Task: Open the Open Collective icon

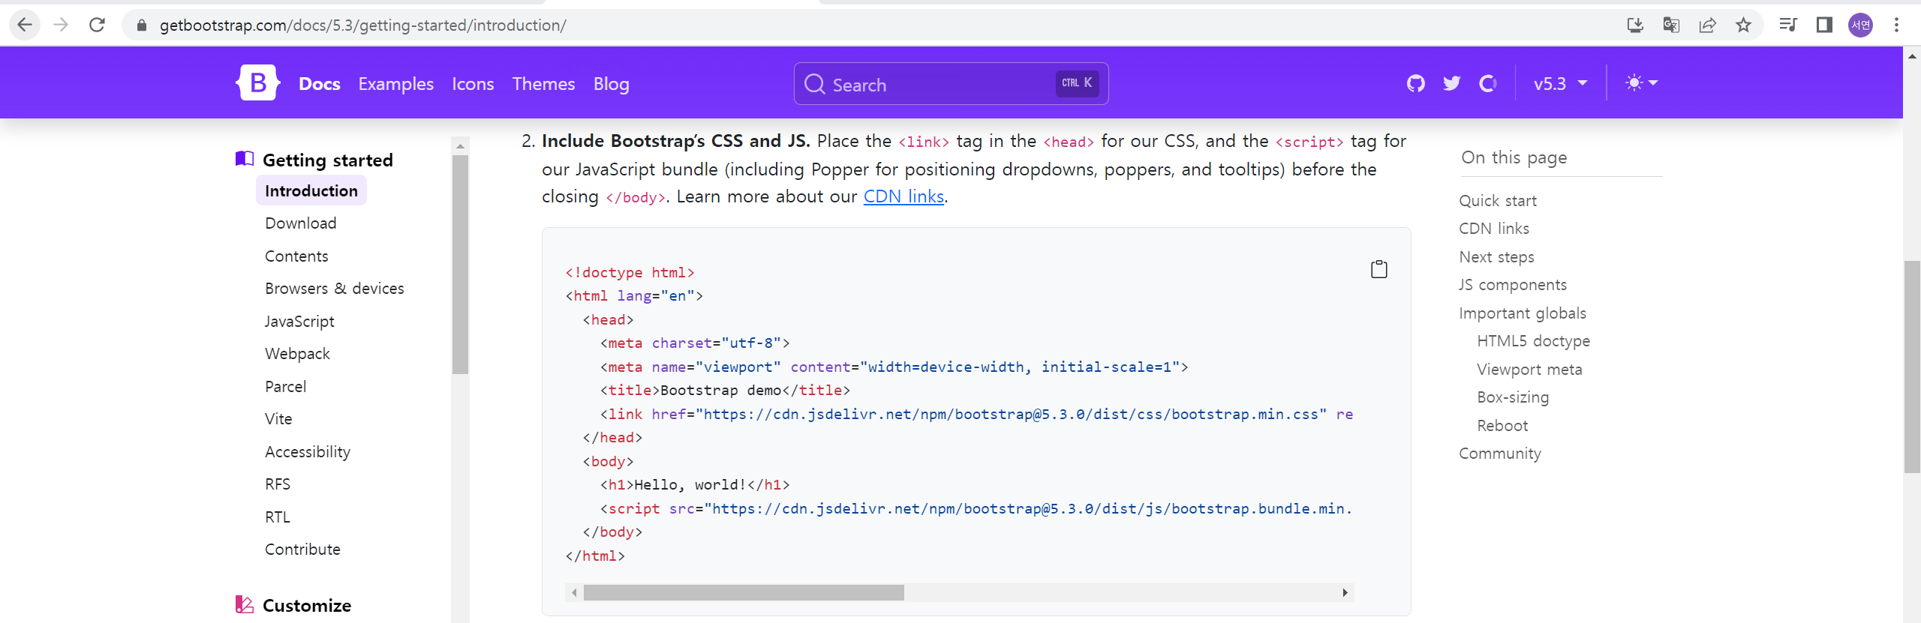Action: pyautogui.click(x=1487, y=83)
